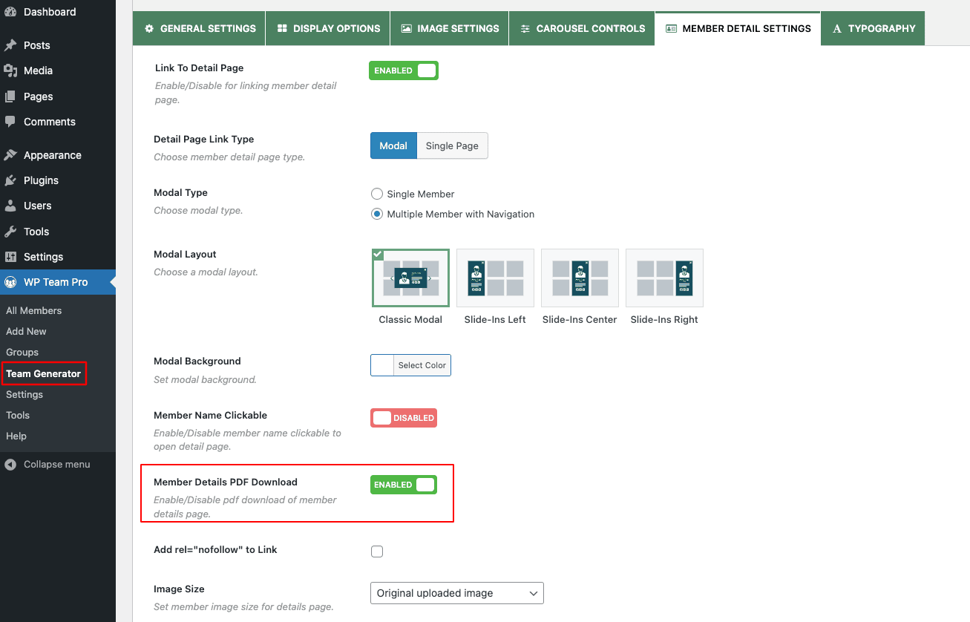This screenshot has width=970, height=622.
Task: Open the General Settings tab
Action: click(x=200, y=28)
